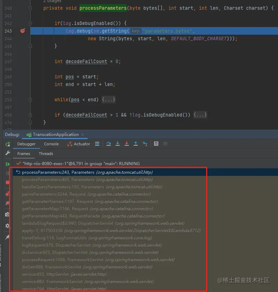The height and width of the screenshot is (292, 278).
Task: Click the camera thread dump icon
Action: pyautogui.click(x=7, y=214)
